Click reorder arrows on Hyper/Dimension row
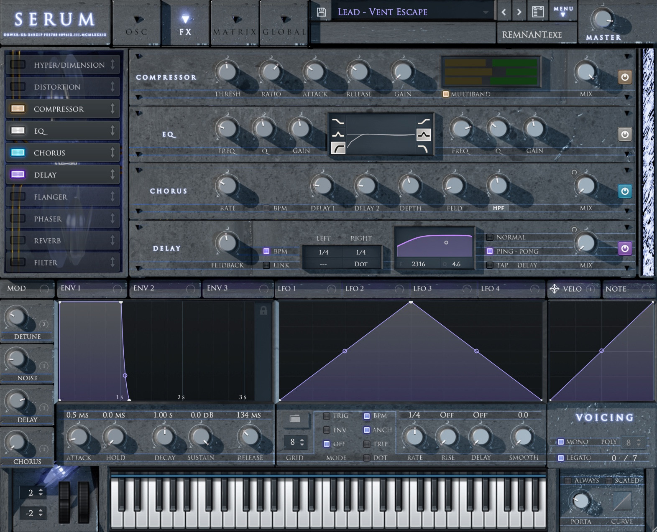Screen dimensions: 657x532 click(x=112, y=64)
